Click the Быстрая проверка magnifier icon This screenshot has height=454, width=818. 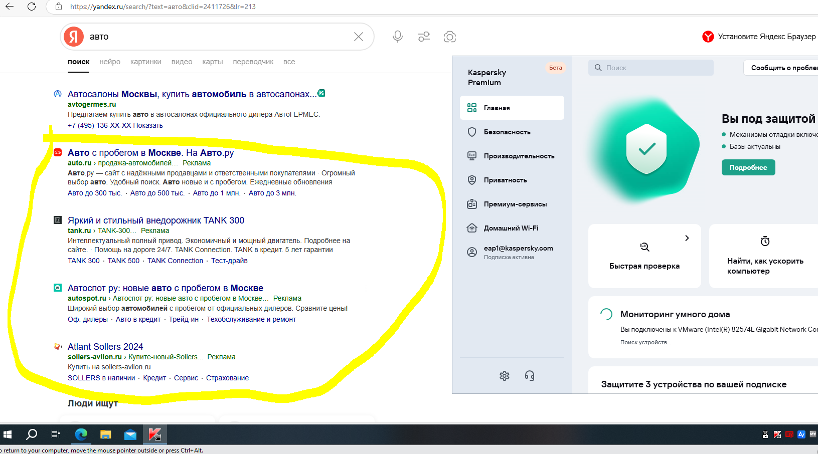tap(645, 247)
